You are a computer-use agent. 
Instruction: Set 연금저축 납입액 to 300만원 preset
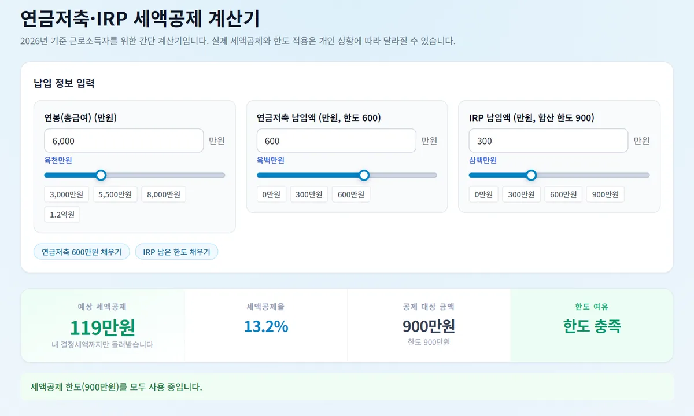[309, 194]
